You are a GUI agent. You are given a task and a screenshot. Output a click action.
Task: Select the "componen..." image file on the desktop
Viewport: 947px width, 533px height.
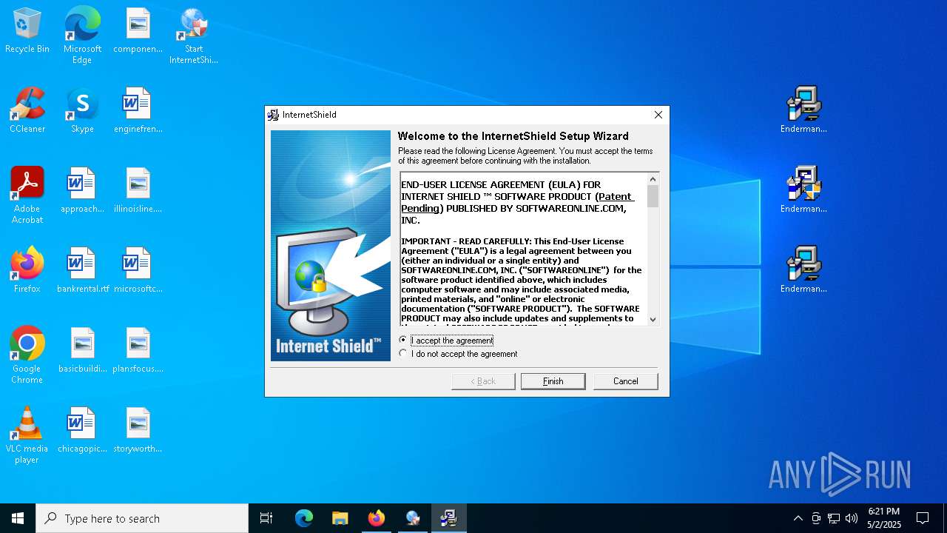point(138,31)
